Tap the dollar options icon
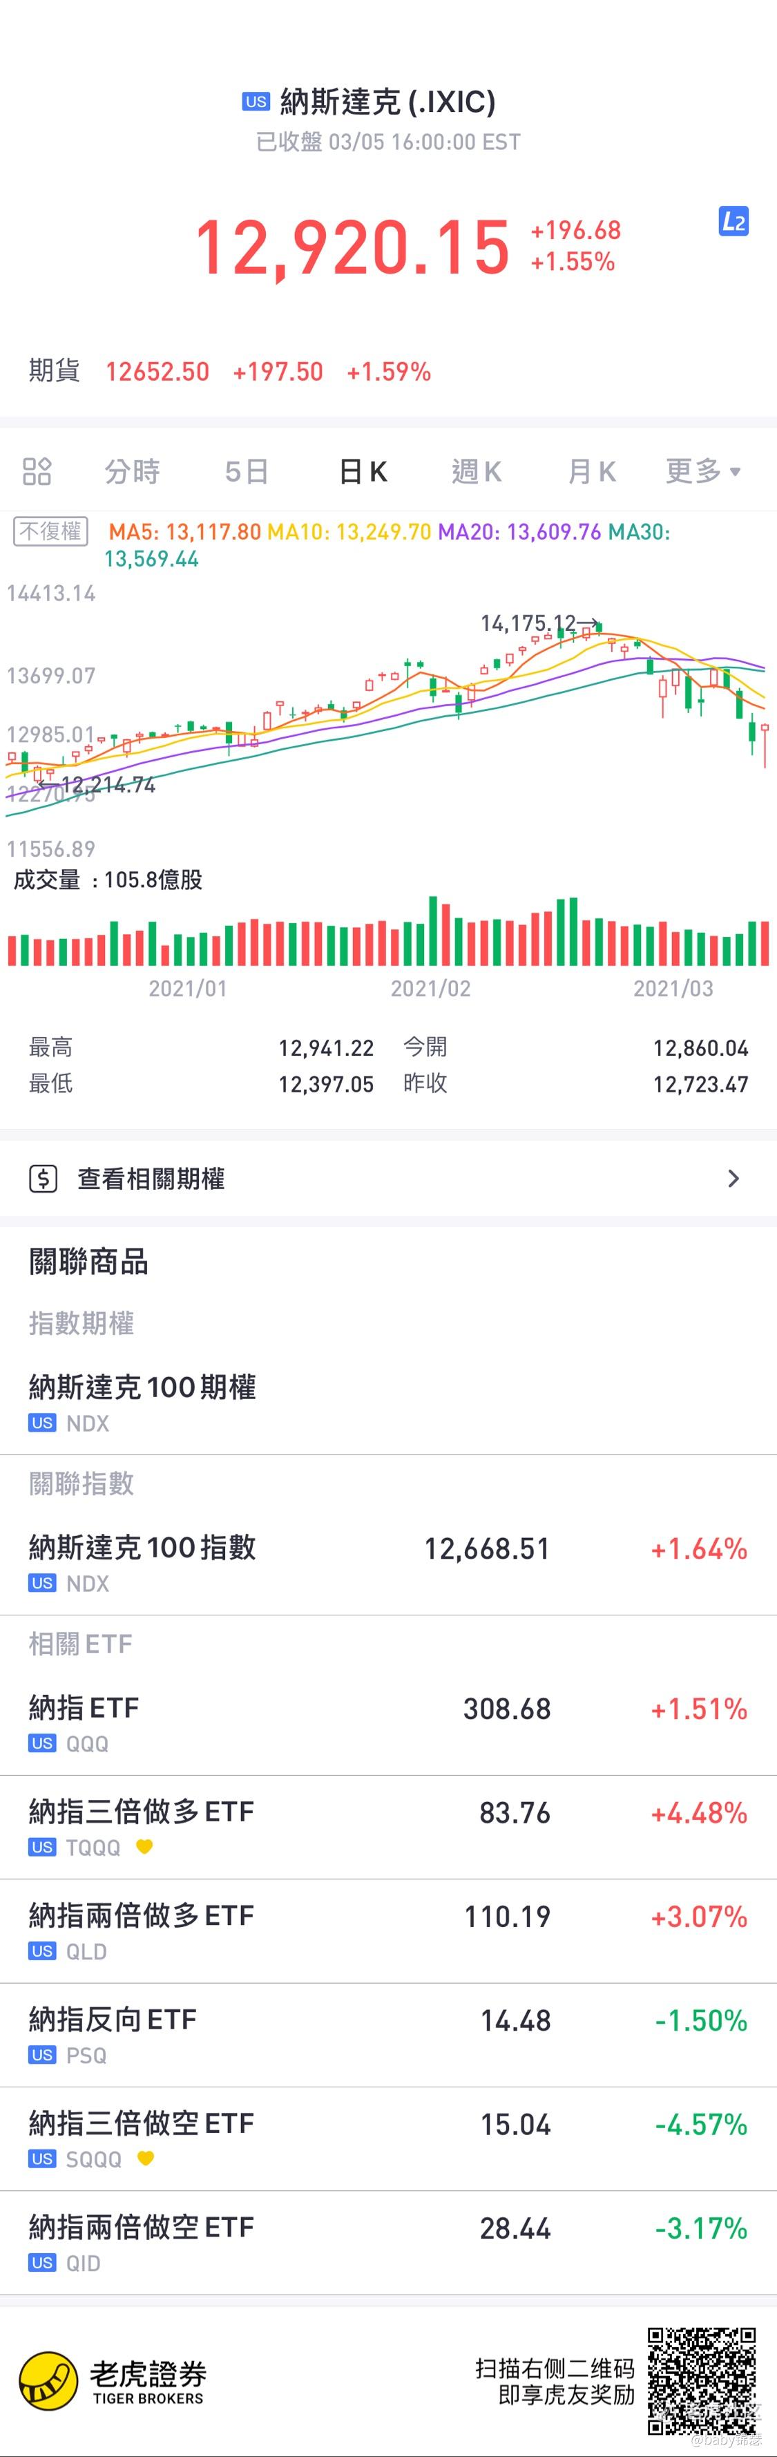The height and width of the screenshot is (2457, 777). coord(44,1179)
